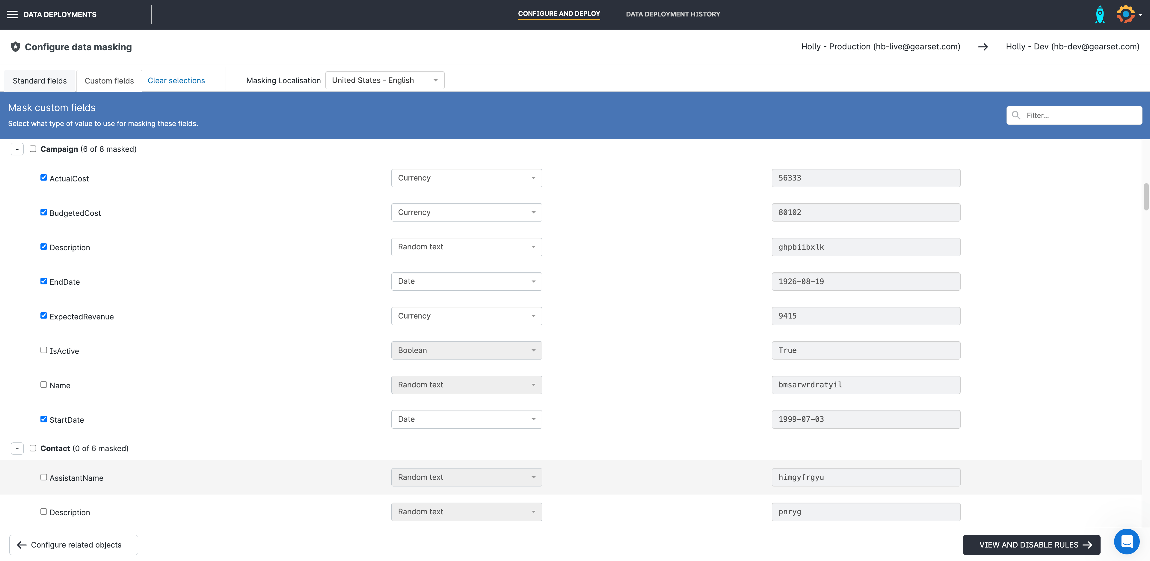Go back to Configure related objects
1150x561 pixels.
point(74,545)
